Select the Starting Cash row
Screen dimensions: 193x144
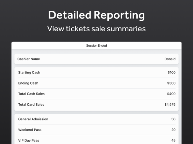click(x=96, y=72)
